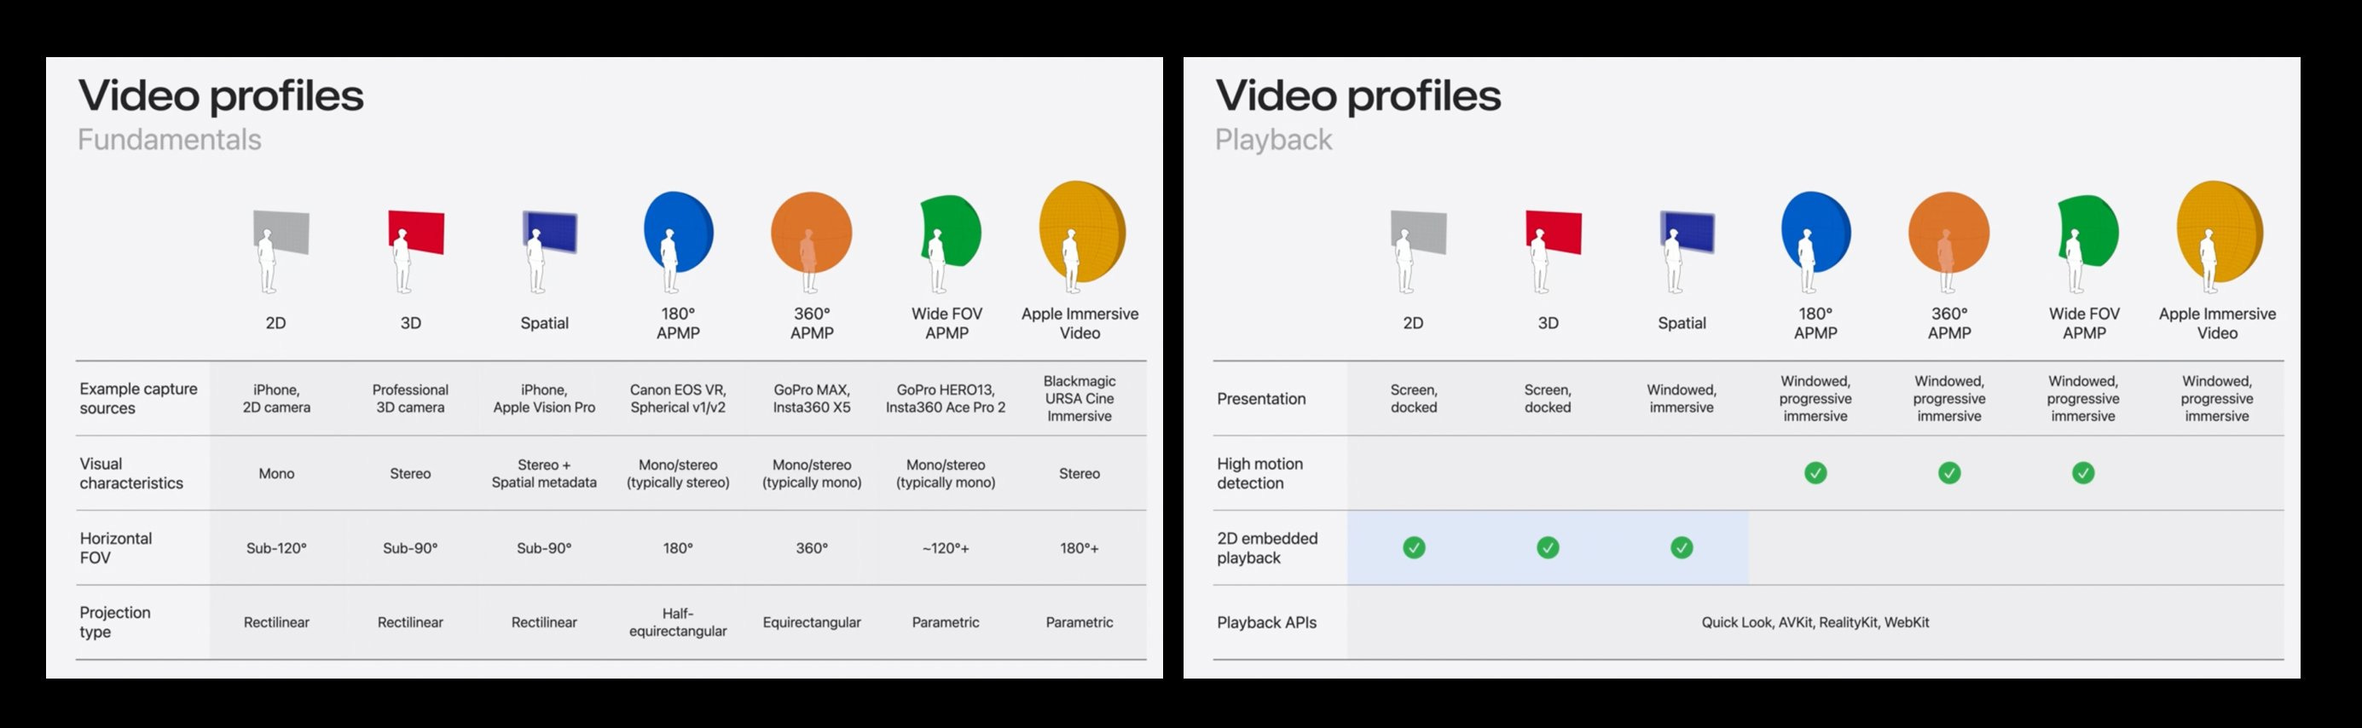The height and width of the screenshot is (728, 2362).
Task: Click the orange 360° sphere illustration in Fundamentals slide
Action: pyautogui.click(x=812, y=232)
